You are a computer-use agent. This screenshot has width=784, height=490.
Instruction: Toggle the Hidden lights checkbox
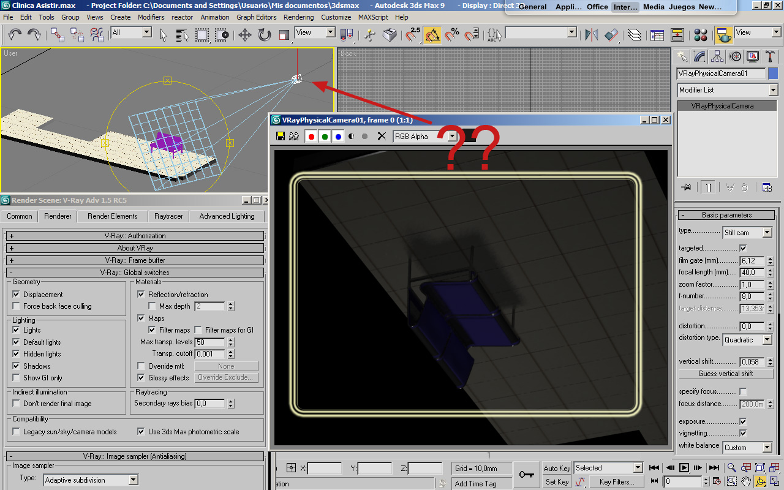tap(16, 354)
